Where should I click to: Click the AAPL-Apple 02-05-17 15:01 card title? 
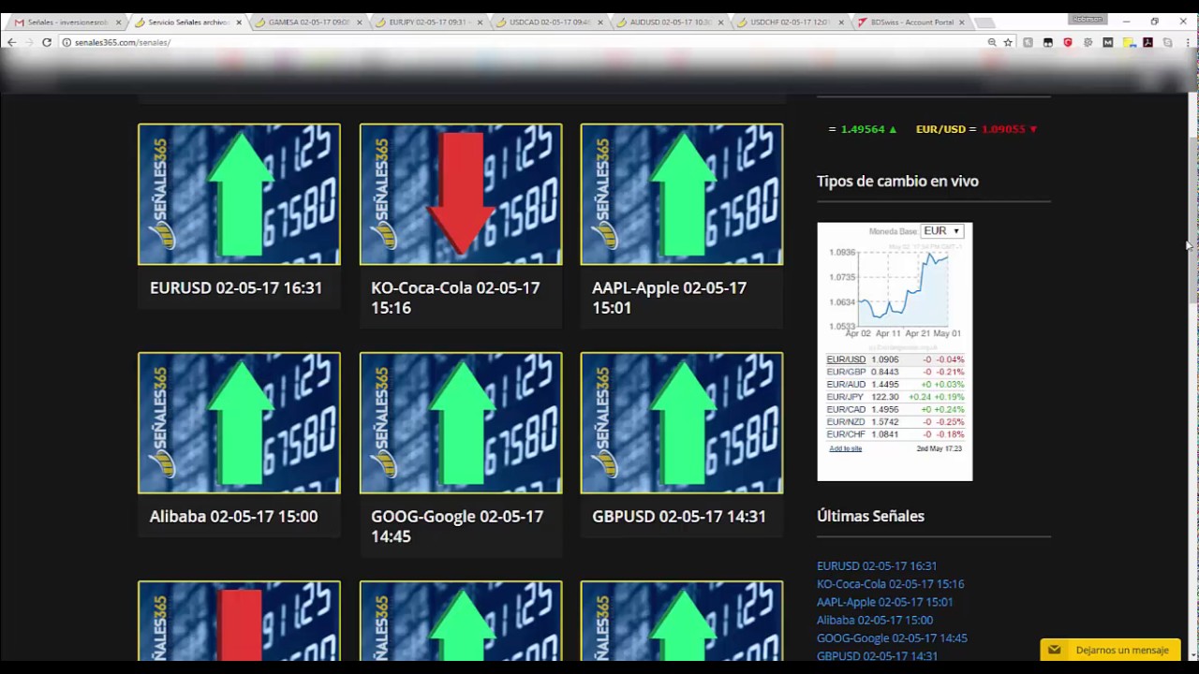[669, 298]
